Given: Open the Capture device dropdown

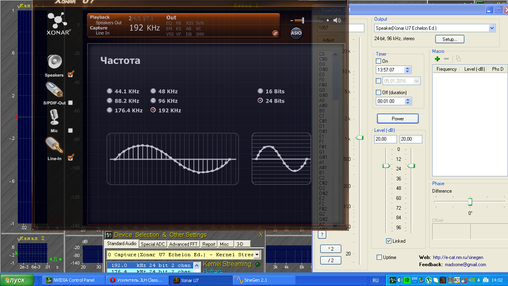Looking at the screenshot, I should pyautogui.click(x=257, y=255).
